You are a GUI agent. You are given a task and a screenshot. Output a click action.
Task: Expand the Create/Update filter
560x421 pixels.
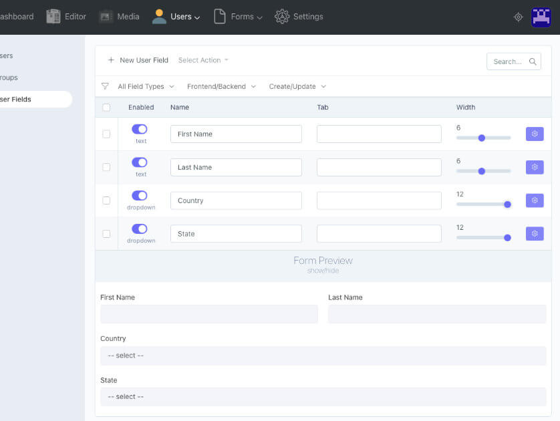click(x=297, y=86)
